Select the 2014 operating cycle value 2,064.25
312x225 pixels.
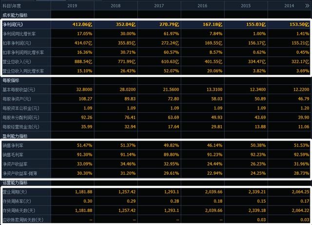pos(297,191)
